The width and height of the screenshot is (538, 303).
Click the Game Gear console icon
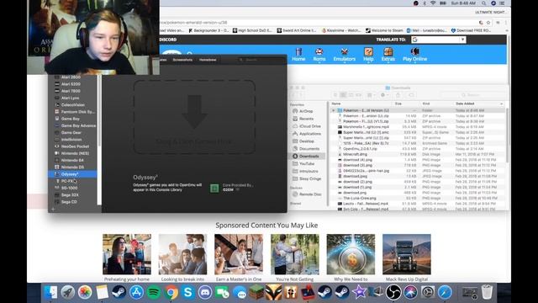click(x=57, y=133)
